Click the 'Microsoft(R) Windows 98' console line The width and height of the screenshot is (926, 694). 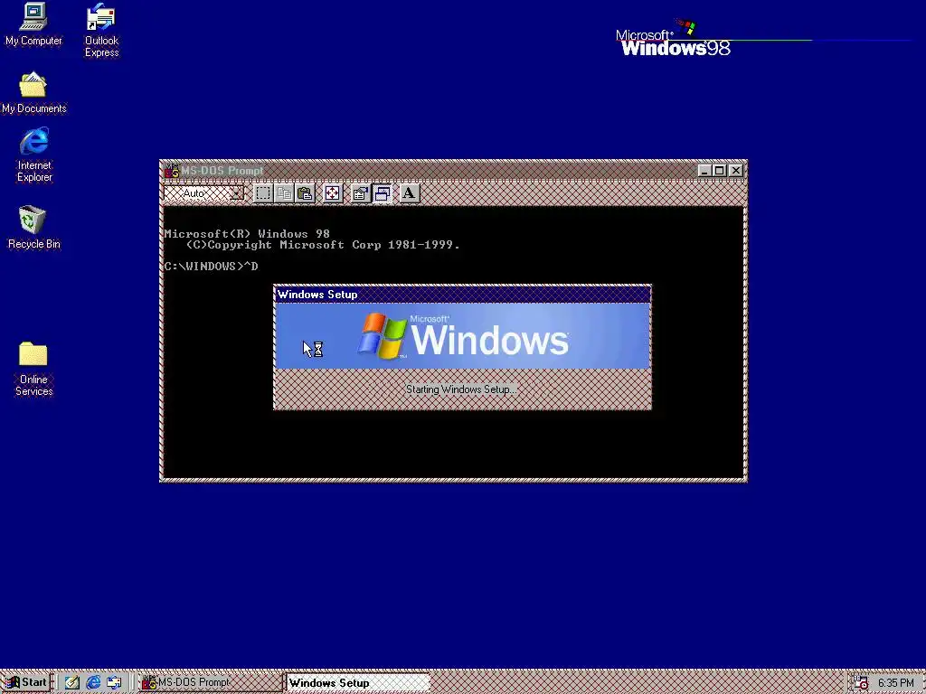[x=247, y=234]
